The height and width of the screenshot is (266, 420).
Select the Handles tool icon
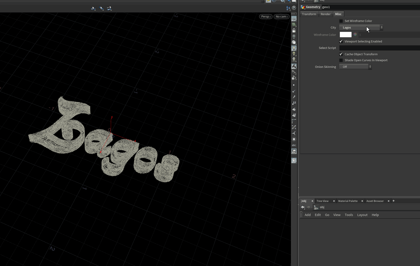point(109,8)
